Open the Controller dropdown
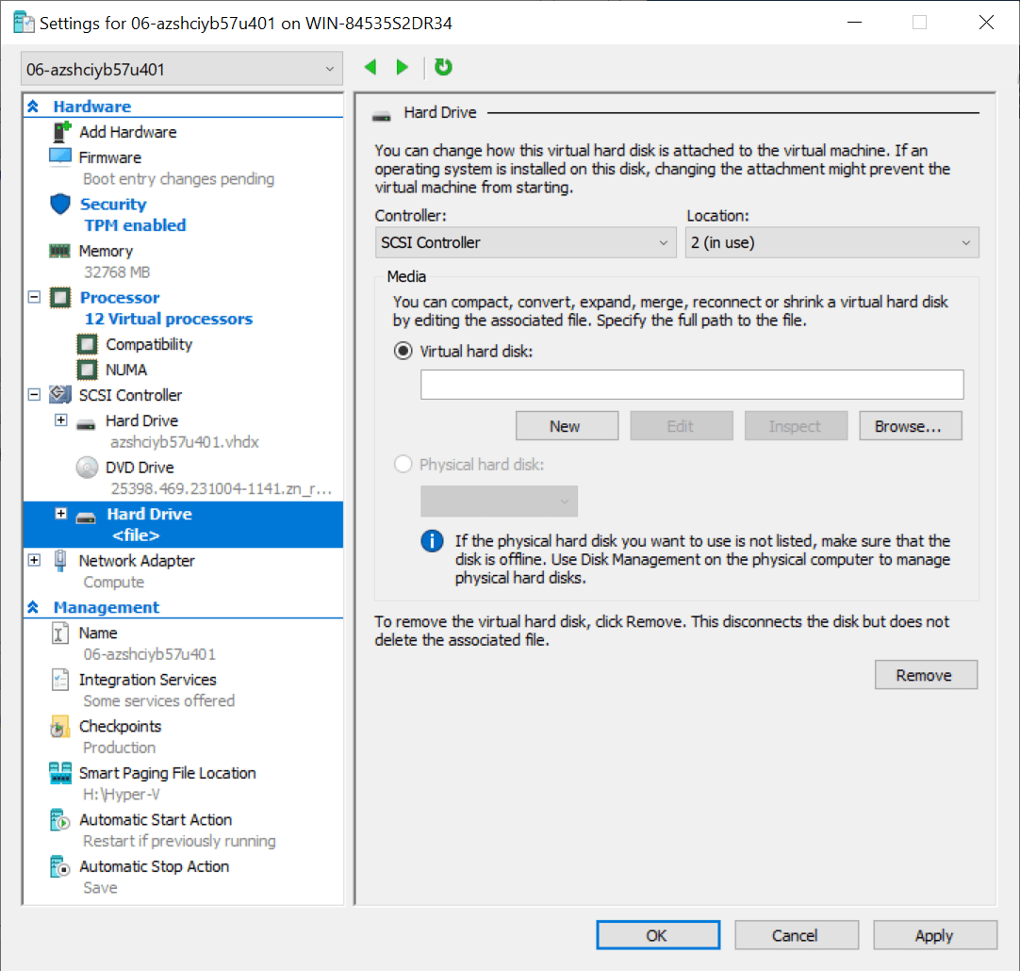This screenshot has width=1020, height=971. pos(526,242)
